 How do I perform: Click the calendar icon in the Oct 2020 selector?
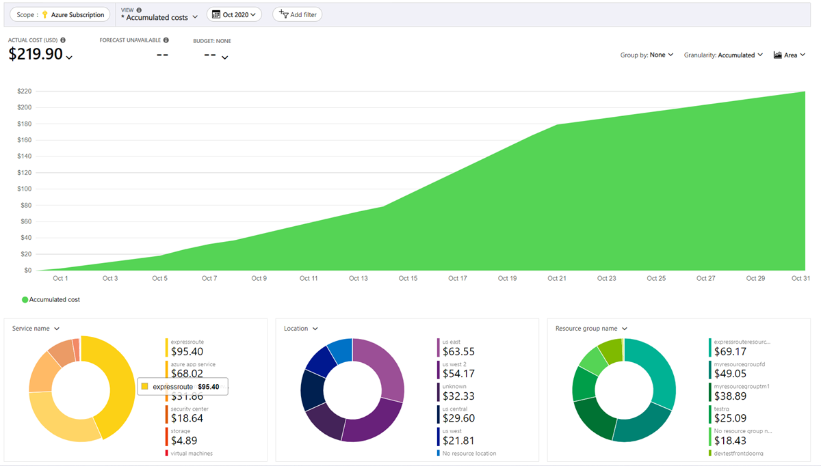218,14
